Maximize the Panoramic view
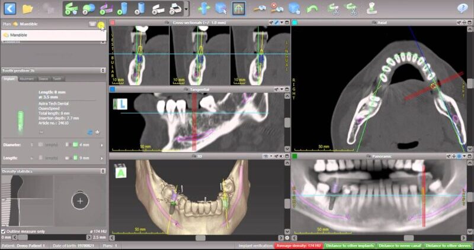Viewport: 474px width, 250px height. (x=470, y=156)
